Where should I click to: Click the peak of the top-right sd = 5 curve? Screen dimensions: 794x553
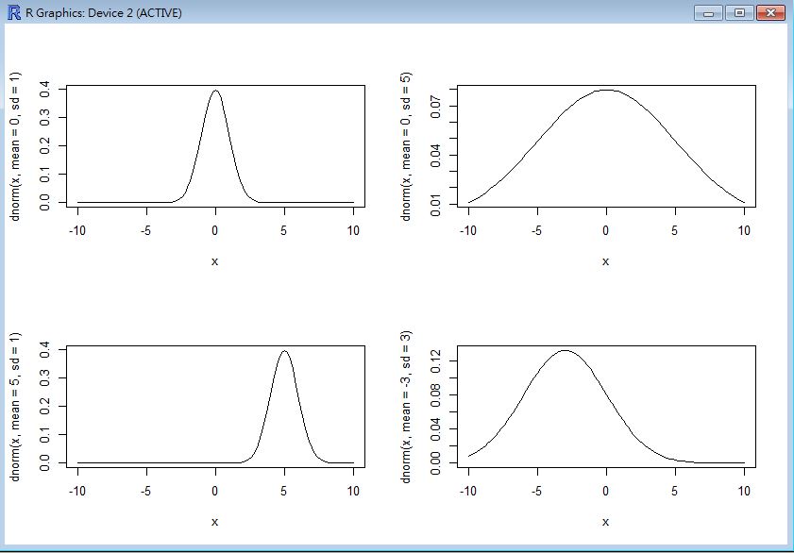click(x=606, y=91)
